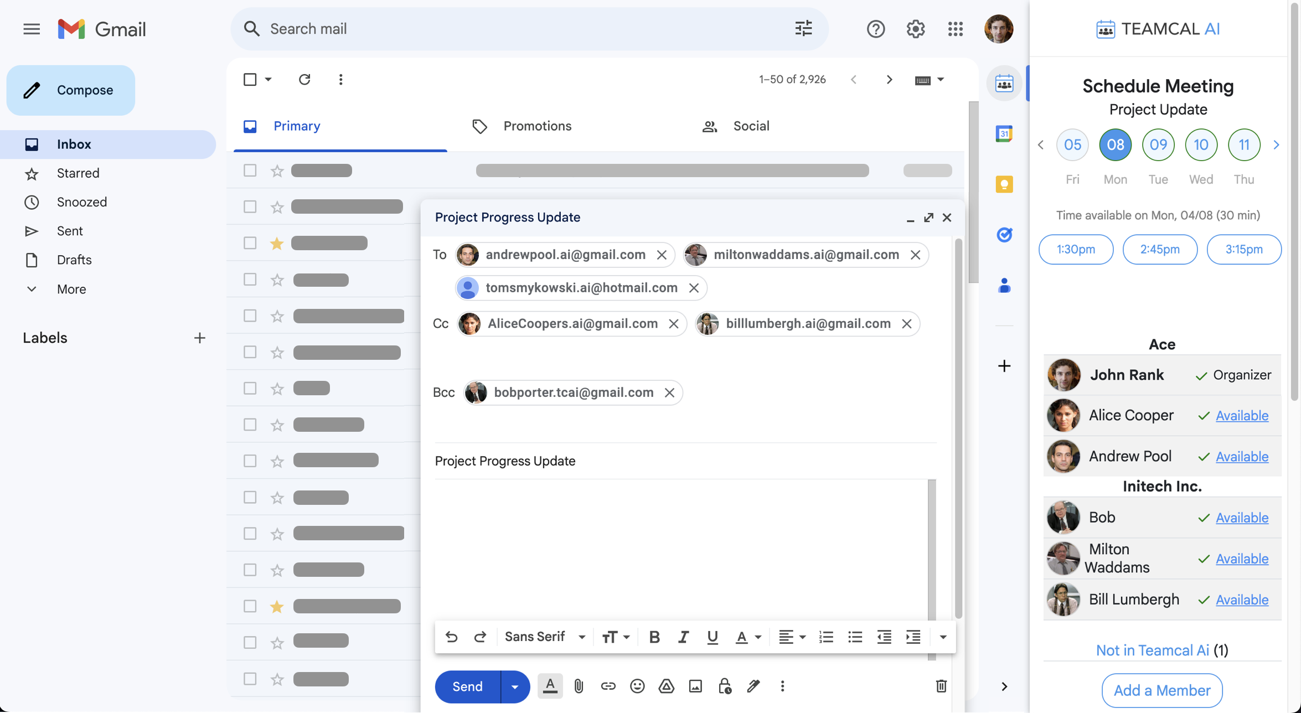
Task: Tick the select-all messages checkbox
Action: 250,80
